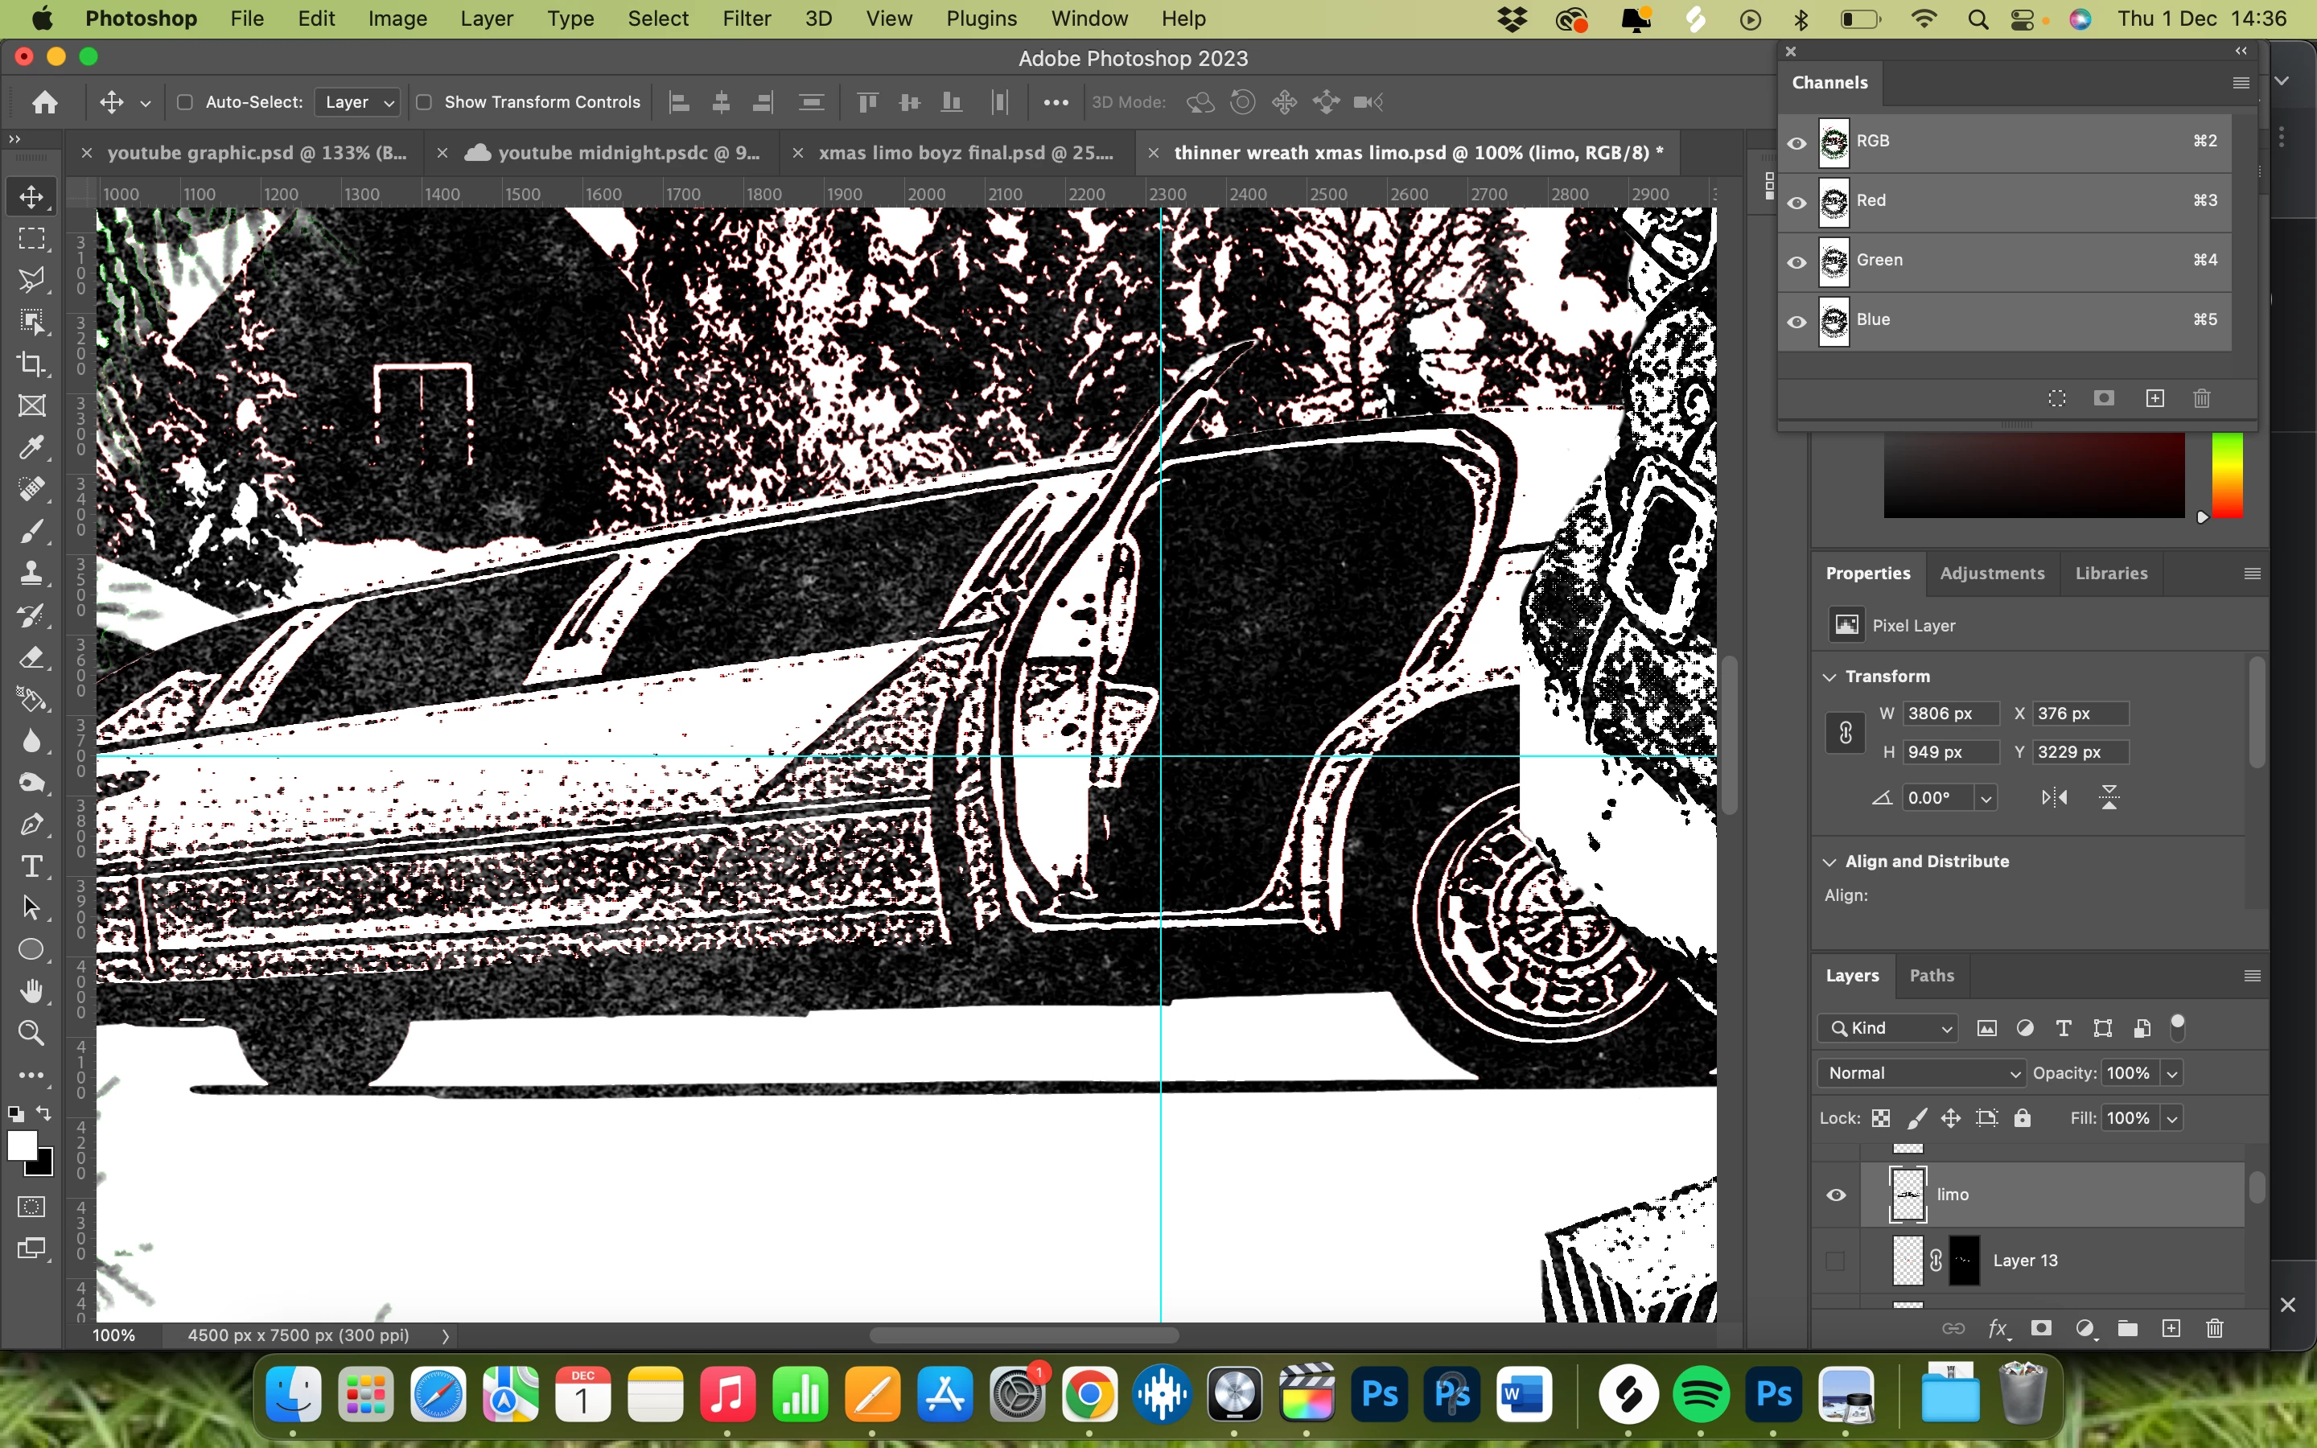Switch to the Adjustments tab
Screen dimensions: 2317x1448
tap(1991, 573)
